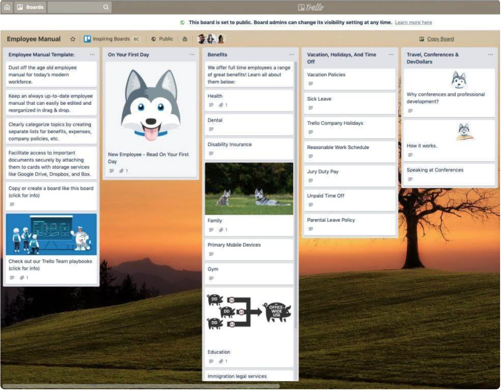Open On Your First Day list menu

pyautogui.click(x=192, y=54)
